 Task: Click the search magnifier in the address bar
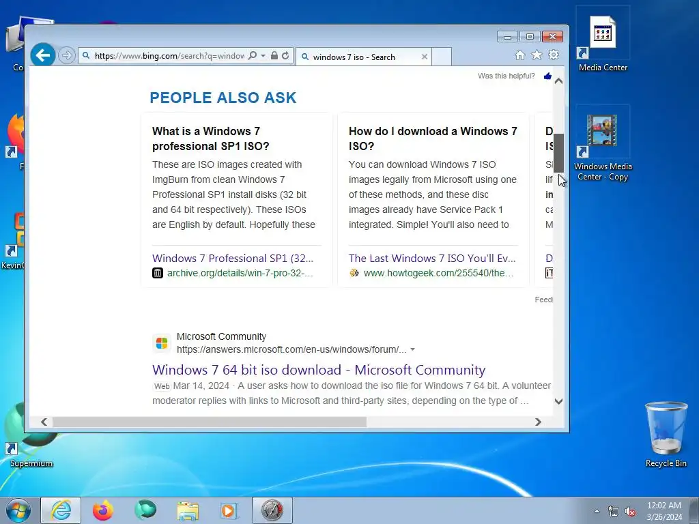click(253, 56)
